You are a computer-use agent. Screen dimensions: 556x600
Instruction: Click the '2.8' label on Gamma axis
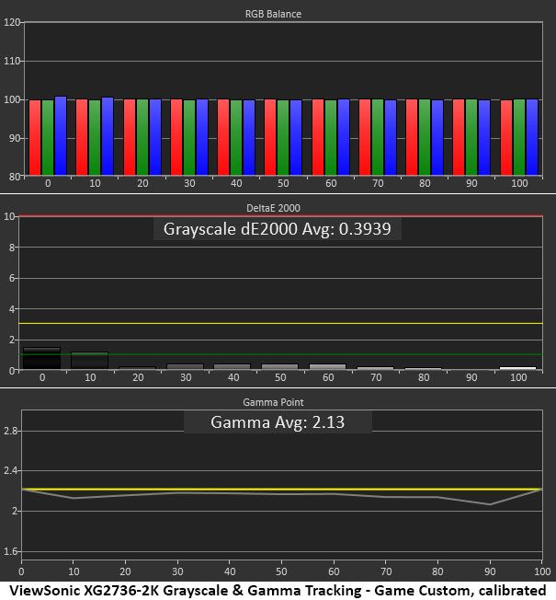click(x=10, y=432)
